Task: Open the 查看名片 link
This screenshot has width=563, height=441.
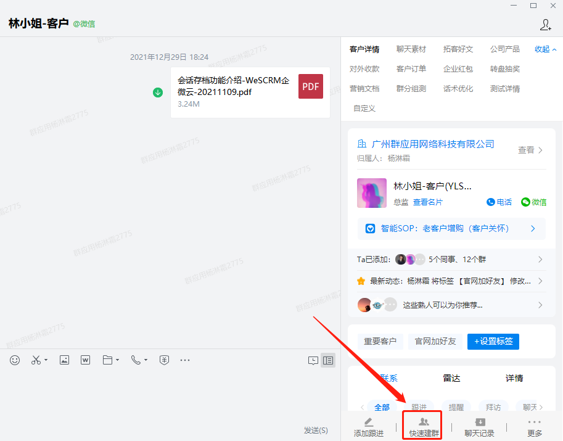Action: (427, 202)
